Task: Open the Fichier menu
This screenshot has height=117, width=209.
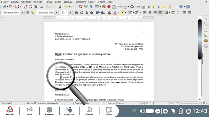Action: (x=5, y=2)
